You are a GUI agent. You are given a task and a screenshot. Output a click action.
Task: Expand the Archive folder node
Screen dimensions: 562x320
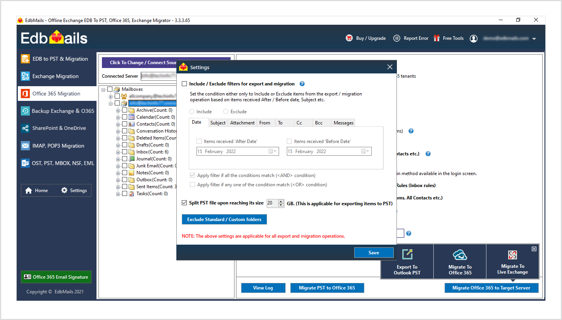click(x=118, y=110)
